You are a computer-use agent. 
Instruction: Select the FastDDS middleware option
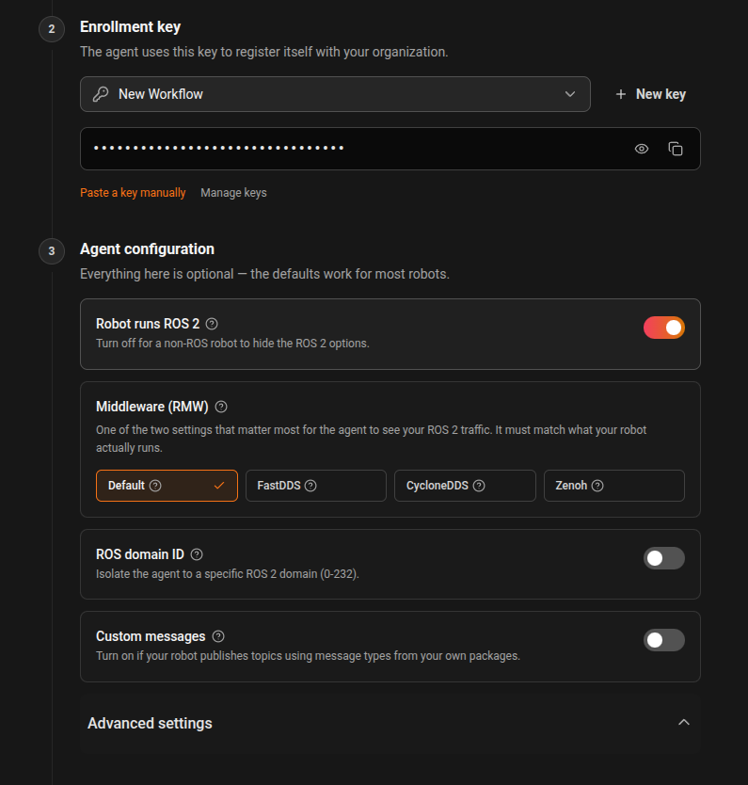[x=316, y=486]
